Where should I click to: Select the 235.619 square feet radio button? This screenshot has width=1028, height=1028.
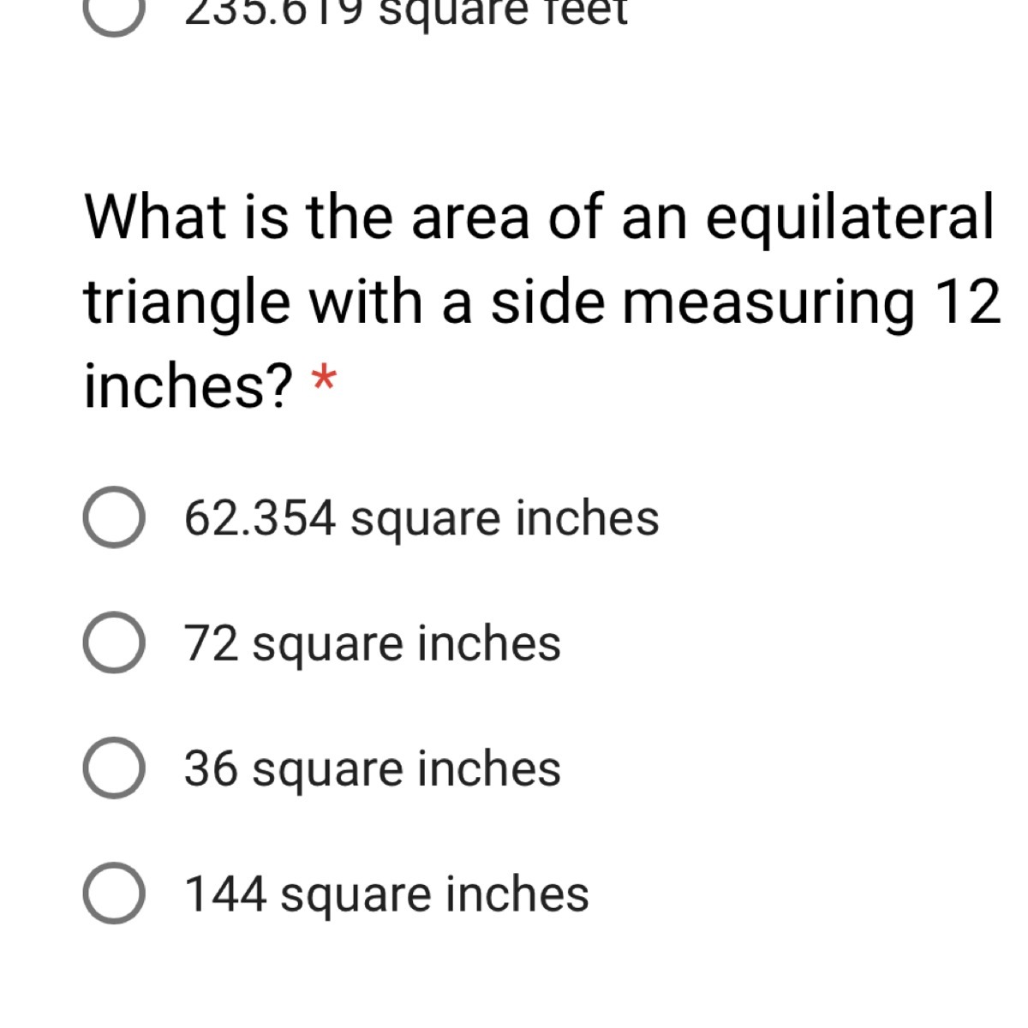click(114, 13)
